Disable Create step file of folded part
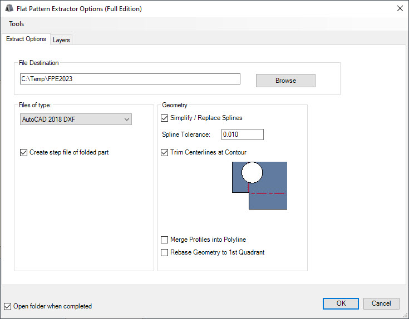Image resolution: width=409 pixels, height=319 pixels. point(23,152)
